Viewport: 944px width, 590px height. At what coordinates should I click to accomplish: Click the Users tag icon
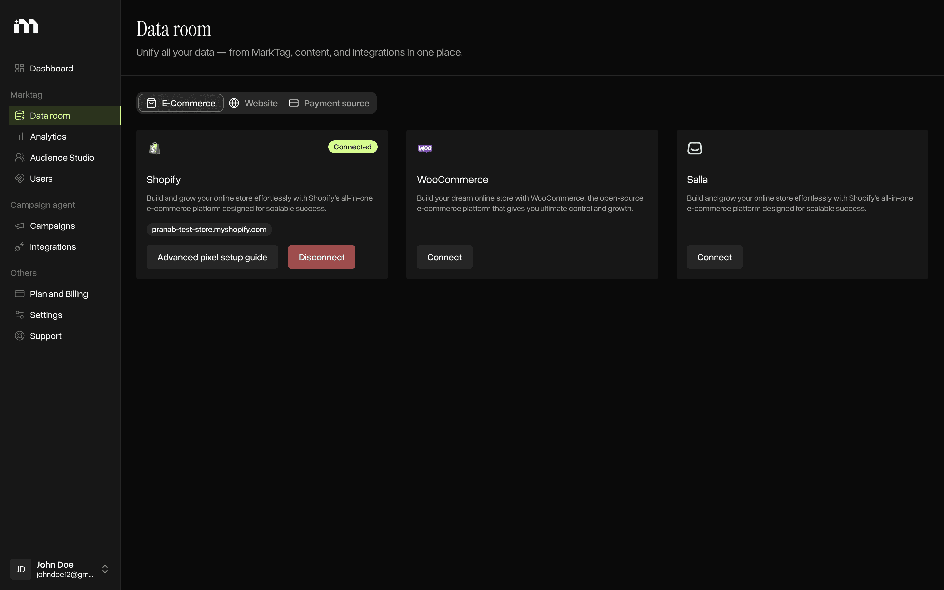pos(20,179)
